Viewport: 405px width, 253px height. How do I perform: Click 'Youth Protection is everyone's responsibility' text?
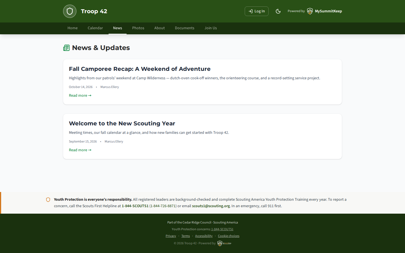point(93,200)
